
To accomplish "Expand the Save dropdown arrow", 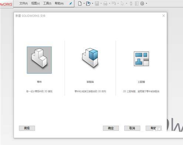I will pos(101,4).
